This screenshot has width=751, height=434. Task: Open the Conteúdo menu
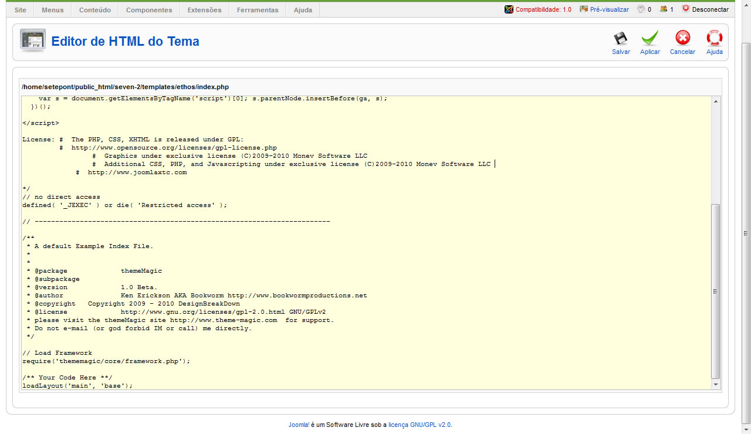95,10
